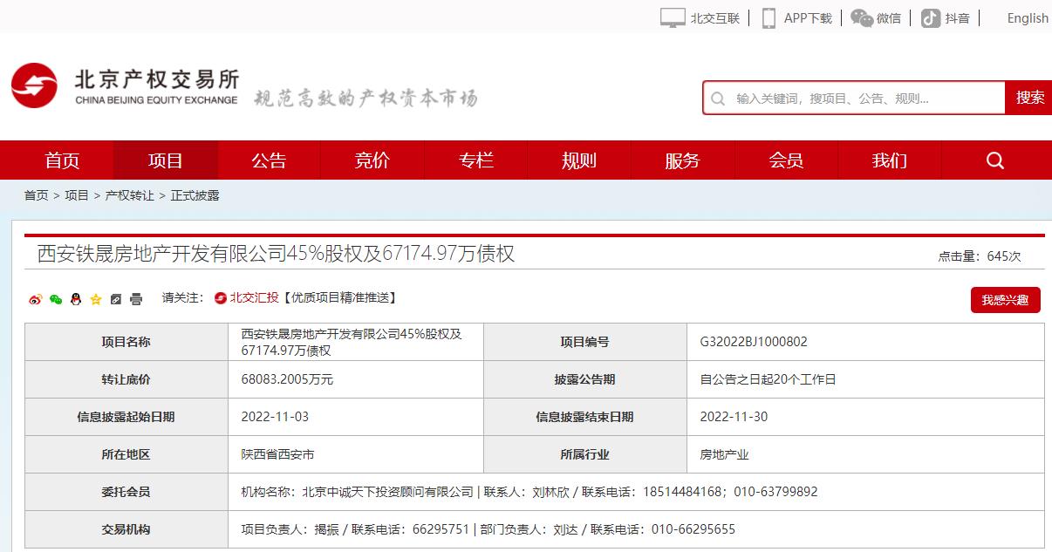Open the 公告 navigation tab
Screen dimensions: 1052x552
pyautogui.click(x=269, y=160)
